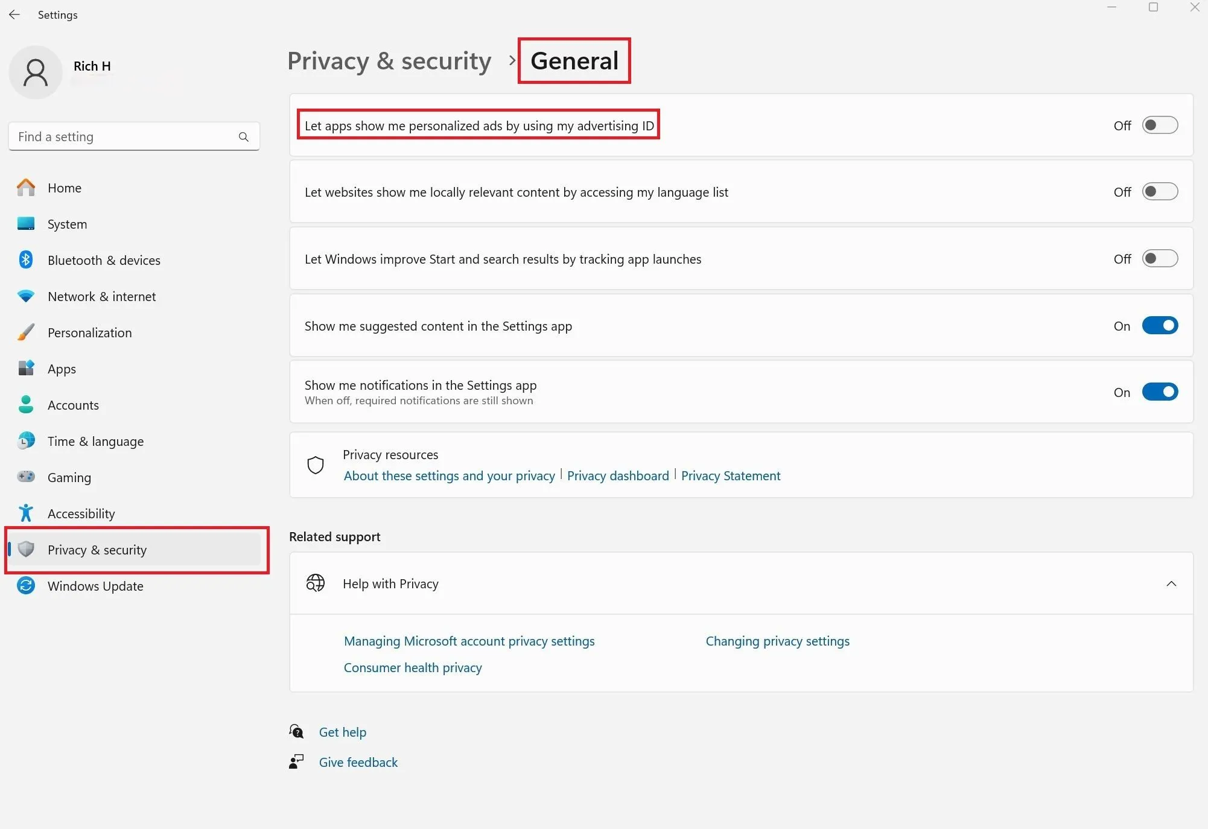Collapse the Help with Privacy section

(x=1171, y=584)
